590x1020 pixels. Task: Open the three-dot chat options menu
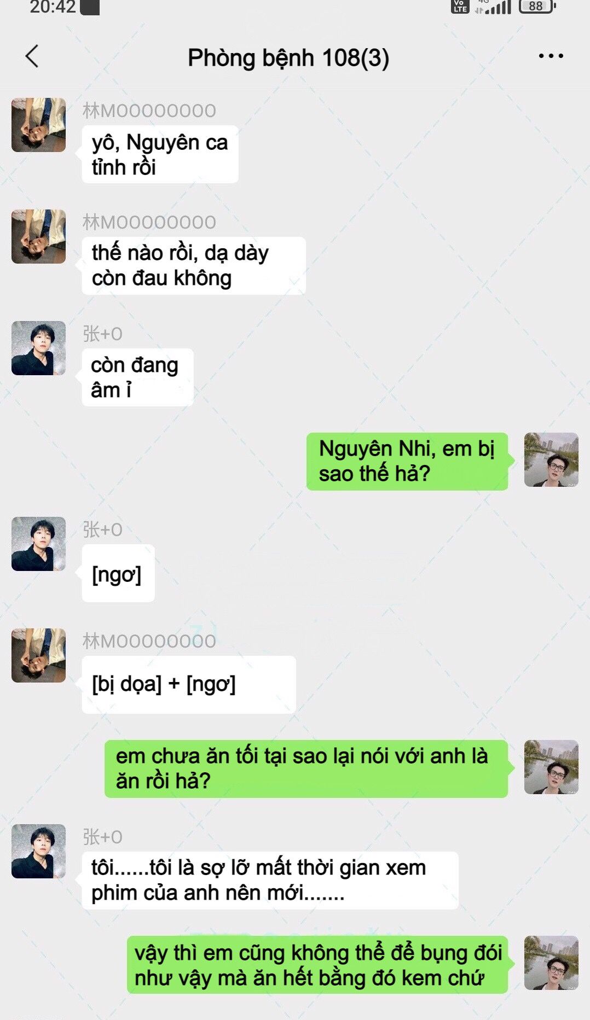click(x=551, y=56)
